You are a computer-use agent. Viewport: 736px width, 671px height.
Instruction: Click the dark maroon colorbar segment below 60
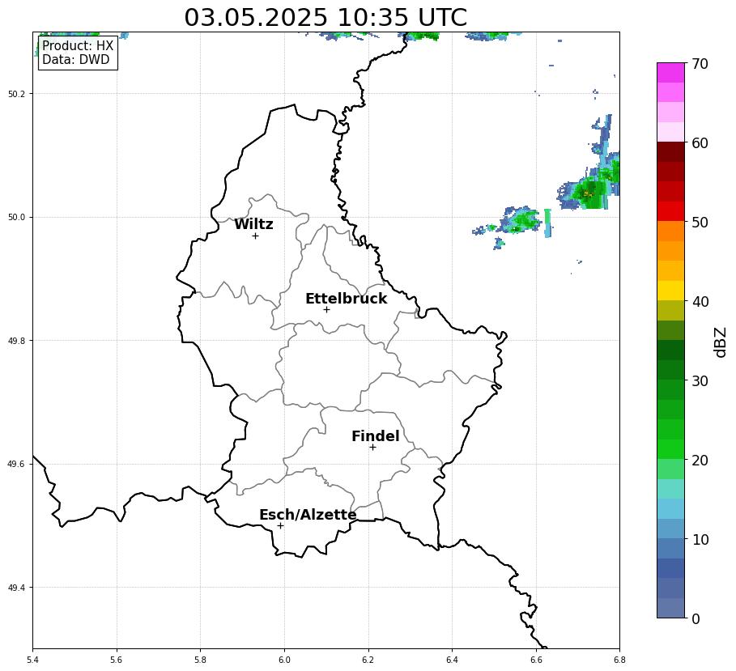[670, 151]
